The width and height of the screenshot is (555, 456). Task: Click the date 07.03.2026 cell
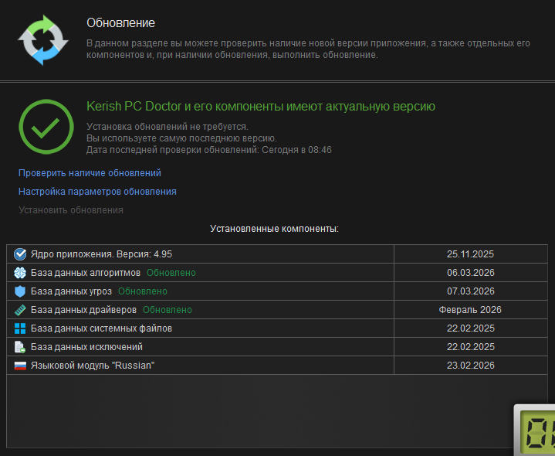[470, 291]
